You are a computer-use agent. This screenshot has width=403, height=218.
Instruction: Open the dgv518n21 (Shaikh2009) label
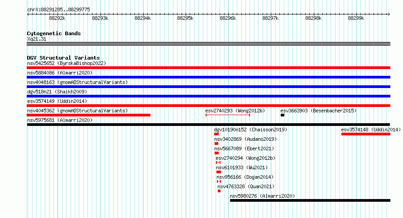point(57,92)
